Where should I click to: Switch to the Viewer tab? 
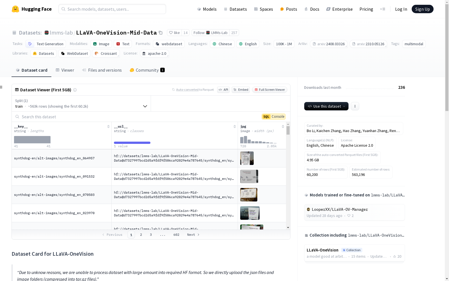[x=65, y=70]
